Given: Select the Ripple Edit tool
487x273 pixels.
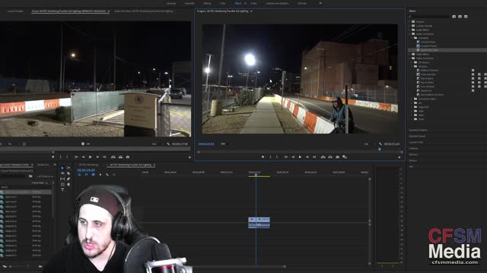Looking at the screenshot, I should point(62,174).
